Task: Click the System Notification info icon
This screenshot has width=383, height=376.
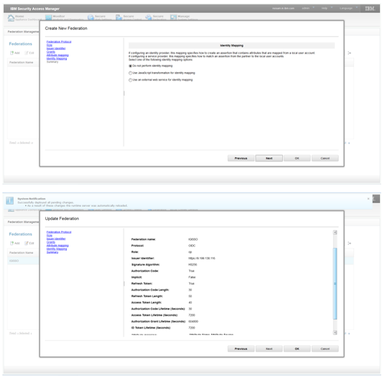Action: point(10,201)
